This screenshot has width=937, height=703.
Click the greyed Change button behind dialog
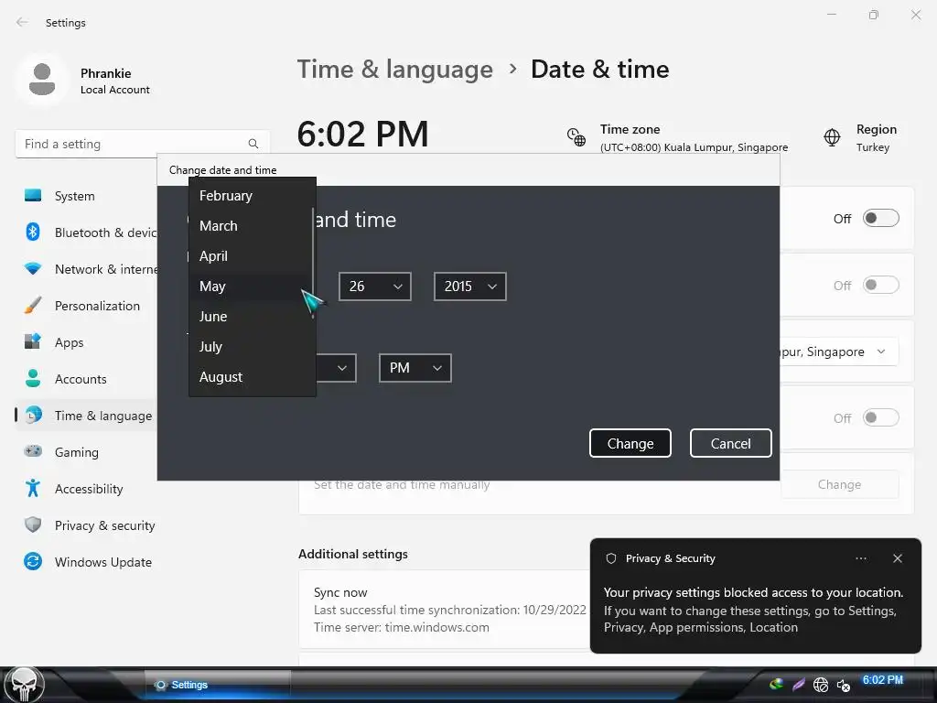tap(839, 484)
